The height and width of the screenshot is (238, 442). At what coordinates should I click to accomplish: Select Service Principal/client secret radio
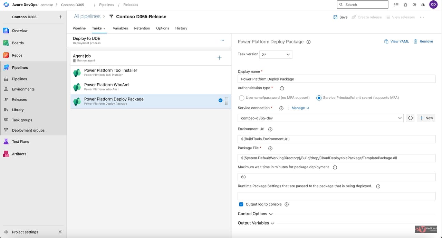319,98
